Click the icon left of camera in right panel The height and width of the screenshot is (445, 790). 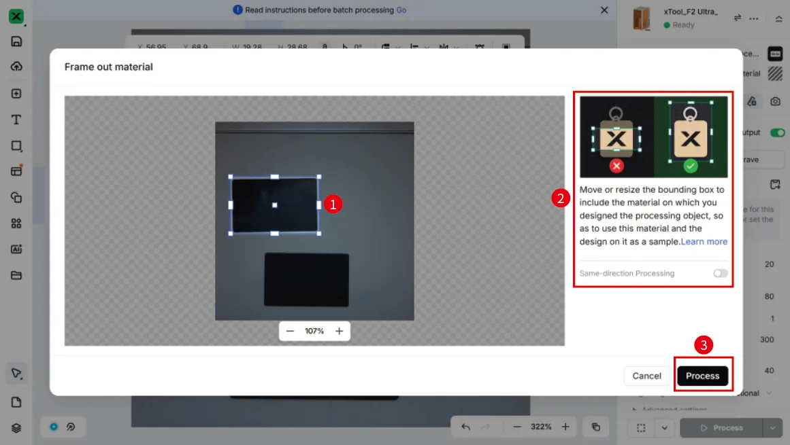tap(752, 102)
